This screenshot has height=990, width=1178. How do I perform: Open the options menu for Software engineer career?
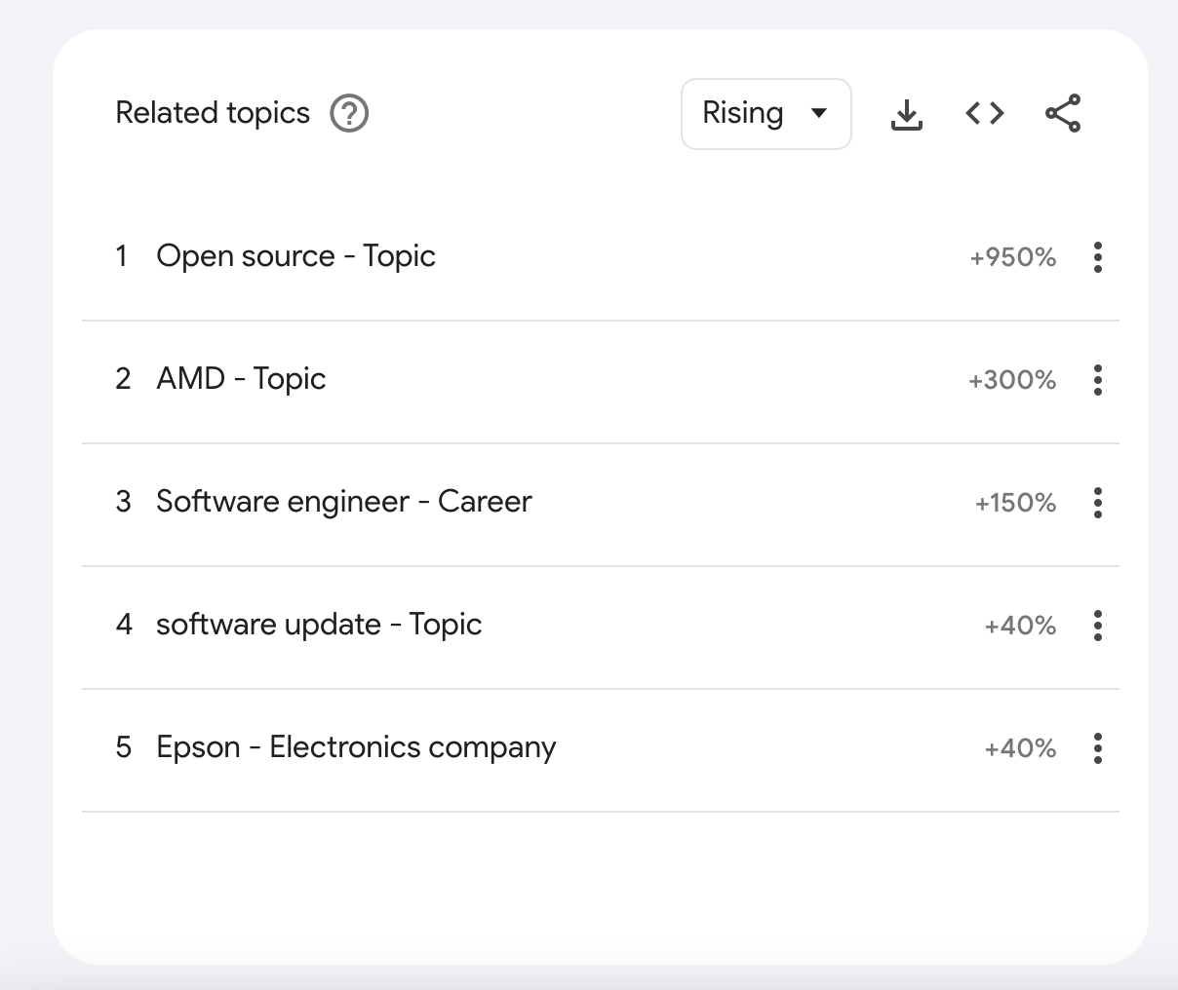(1097, 503)
